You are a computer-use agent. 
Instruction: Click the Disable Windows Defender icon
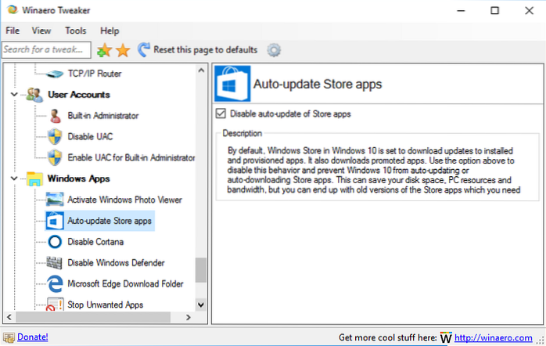pos(54,263)
